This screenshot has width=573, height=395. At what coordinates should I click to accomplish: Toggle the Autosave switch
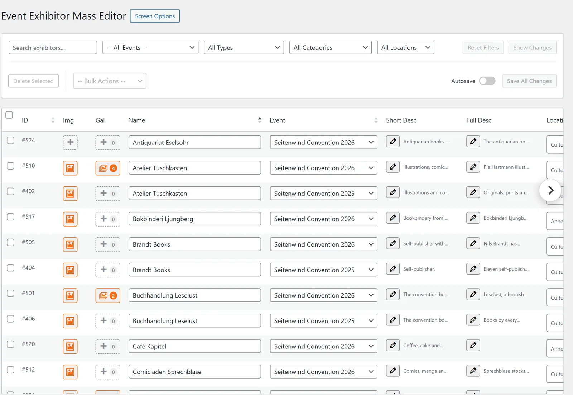click(x=487, y=81)
